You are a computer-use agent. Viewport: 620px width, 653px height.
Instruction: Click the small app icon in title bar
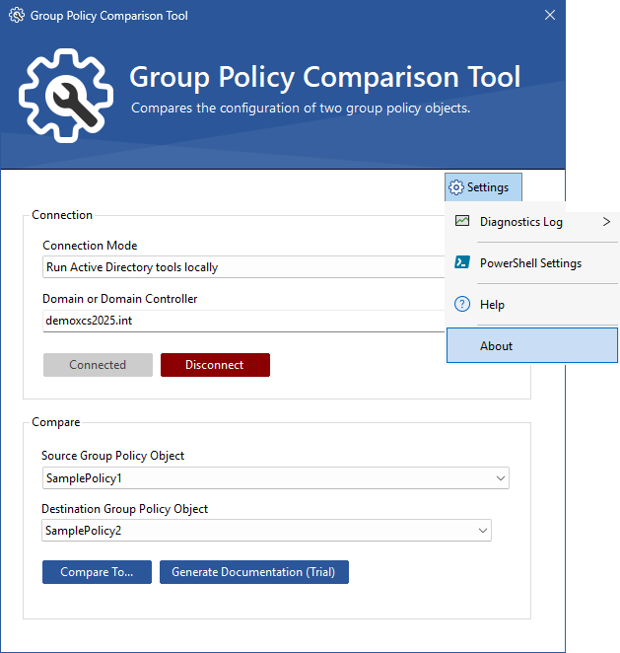[16, 16]
